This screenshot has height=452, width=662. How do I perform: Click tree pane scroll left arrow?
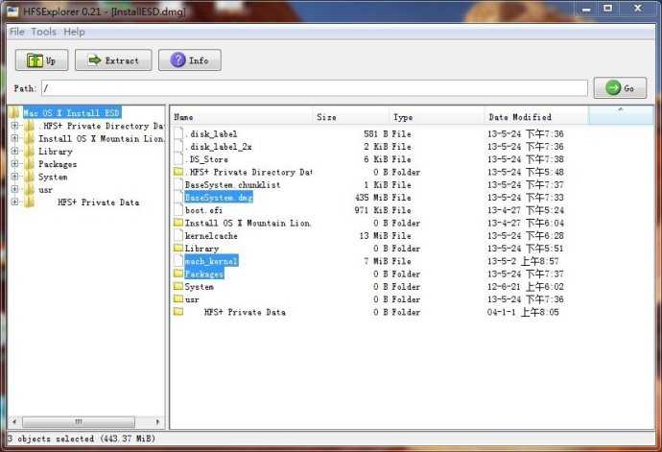pyautogui.click(x=14, y=421)
